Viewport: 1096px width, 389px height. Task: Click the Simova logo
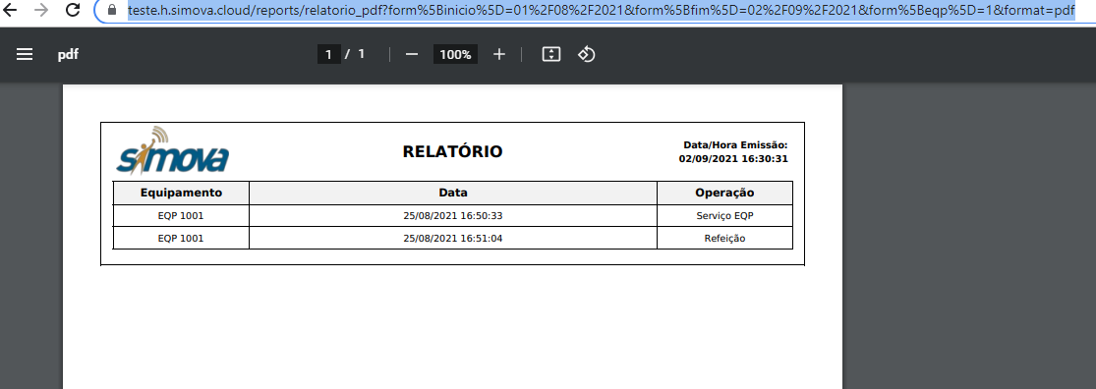pyautogui.click(x=173, y=150)
